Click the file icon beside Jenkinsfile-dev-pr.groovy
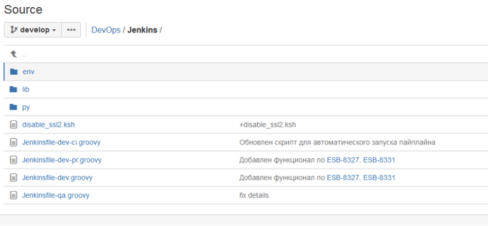488x226 pixels. click(x=14, y=160)
